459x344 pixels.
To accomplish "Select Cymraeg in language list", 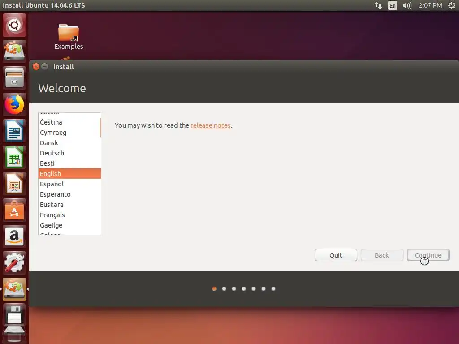I will [x=69, y=133].
